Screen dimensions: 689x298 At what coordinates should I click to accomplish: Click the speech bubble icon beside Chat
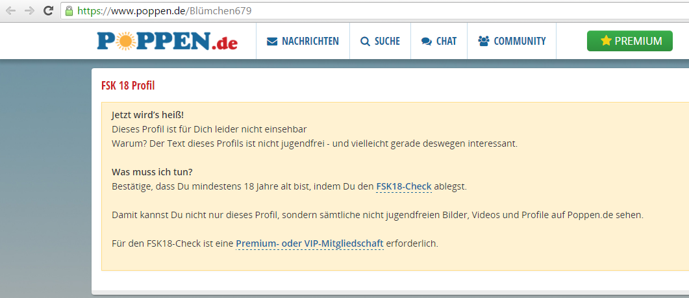[x=426, y=42]
